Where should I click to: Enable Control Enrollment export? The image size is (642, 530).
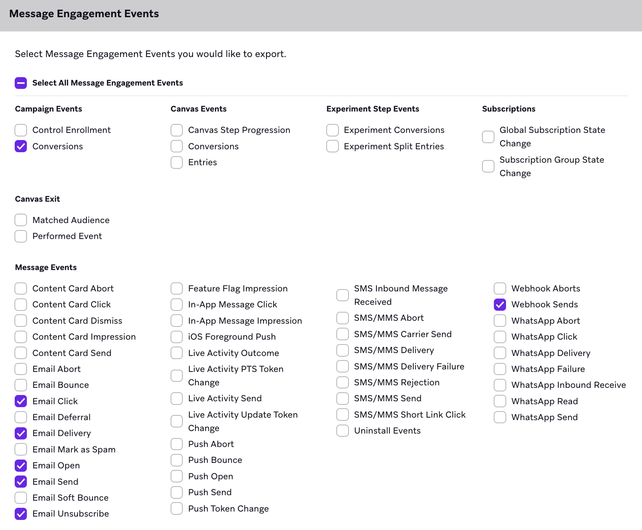tap(21, 130)
